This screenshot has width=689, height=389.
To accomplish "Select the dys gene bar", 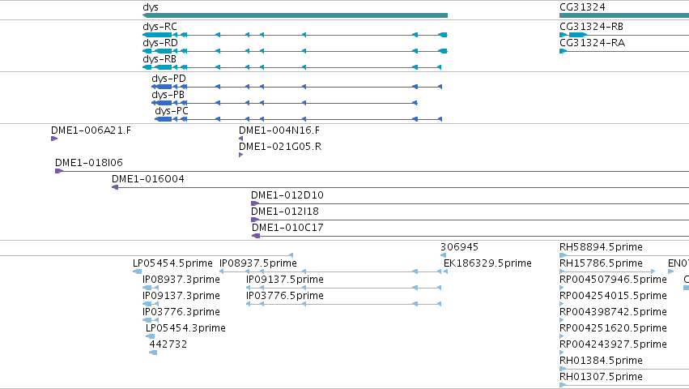I will tap(295, 15).
